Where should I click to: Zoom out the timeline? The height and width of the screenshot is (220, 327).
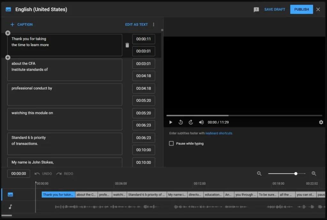[259, 174]
